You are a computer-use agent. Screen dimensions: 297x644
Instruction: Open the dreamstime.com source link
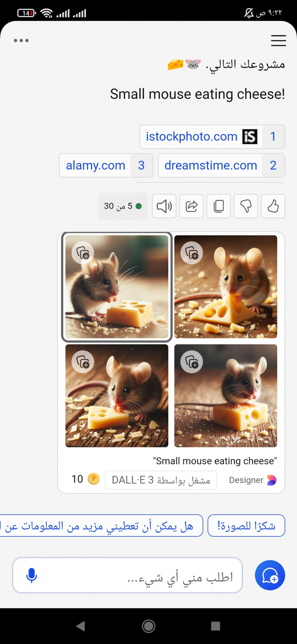click(221, 165)
